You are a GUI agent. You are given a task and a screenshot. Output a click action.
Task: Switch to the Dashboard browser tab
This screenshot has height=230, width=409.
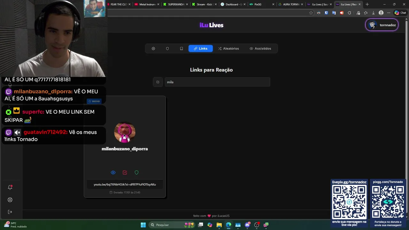coord(233,4)
